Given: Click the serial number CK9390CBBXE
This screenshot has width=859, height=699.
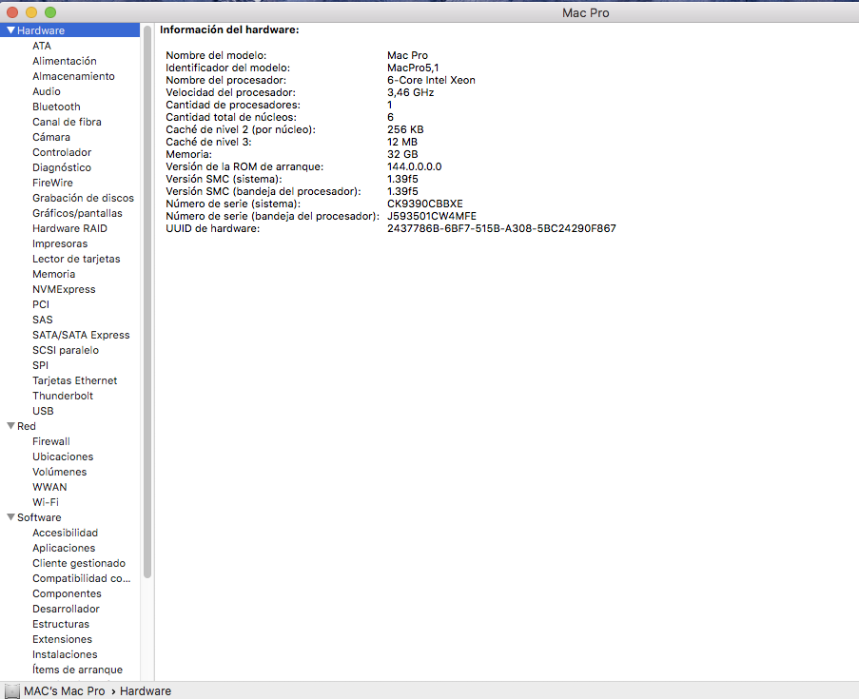Looking at the screenshot, I should click(x=424, y=204).
